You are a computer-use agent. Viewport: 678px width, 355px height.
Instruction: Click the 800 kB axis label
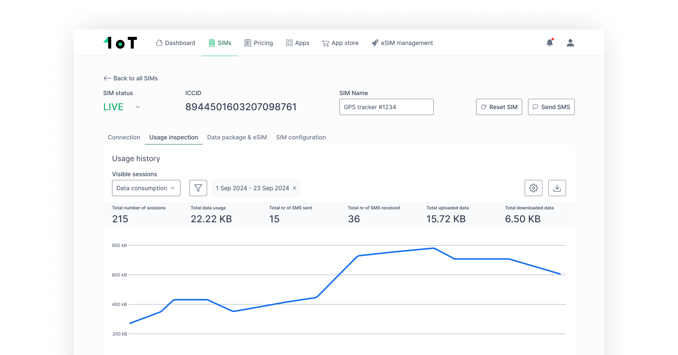click(119, 246)
